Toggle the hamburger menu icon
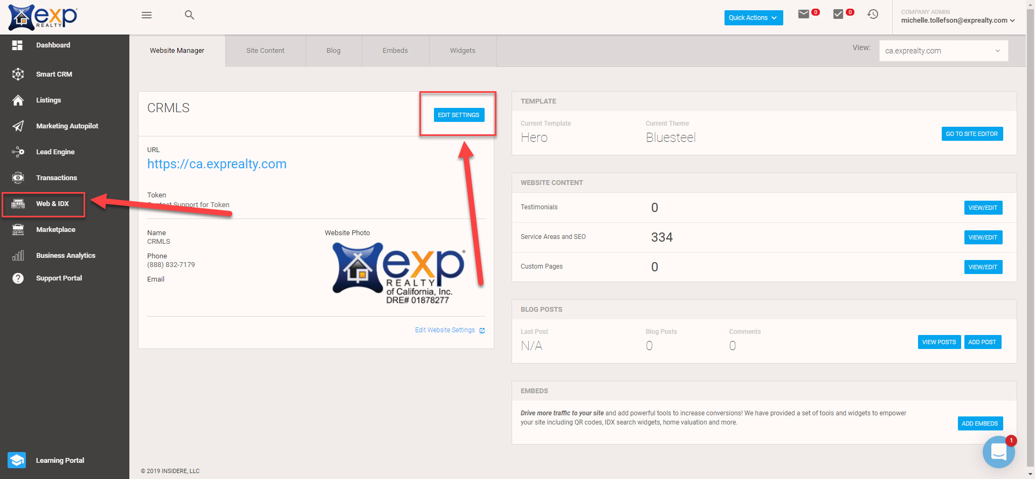This screenshot has height=479, width=1035. 147,15
